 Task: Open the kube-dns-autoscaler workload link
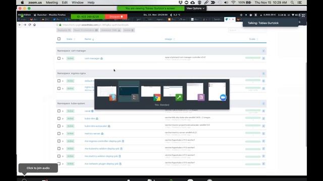coord(96,126)
